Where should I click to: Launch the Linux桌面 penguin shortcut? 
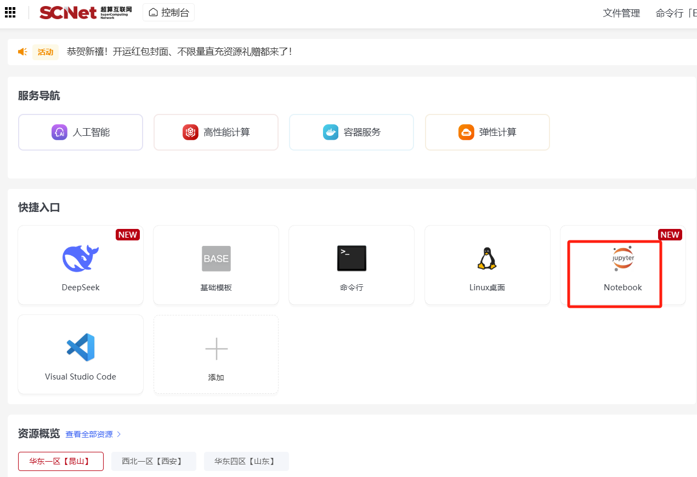(x=487, y=258)
